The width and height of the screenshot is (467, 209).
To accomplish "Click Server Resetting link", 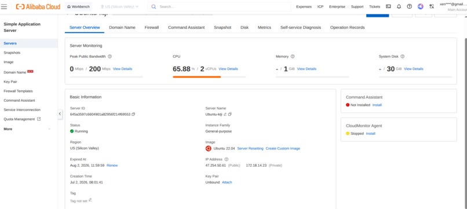I will [x=250, y=148].
